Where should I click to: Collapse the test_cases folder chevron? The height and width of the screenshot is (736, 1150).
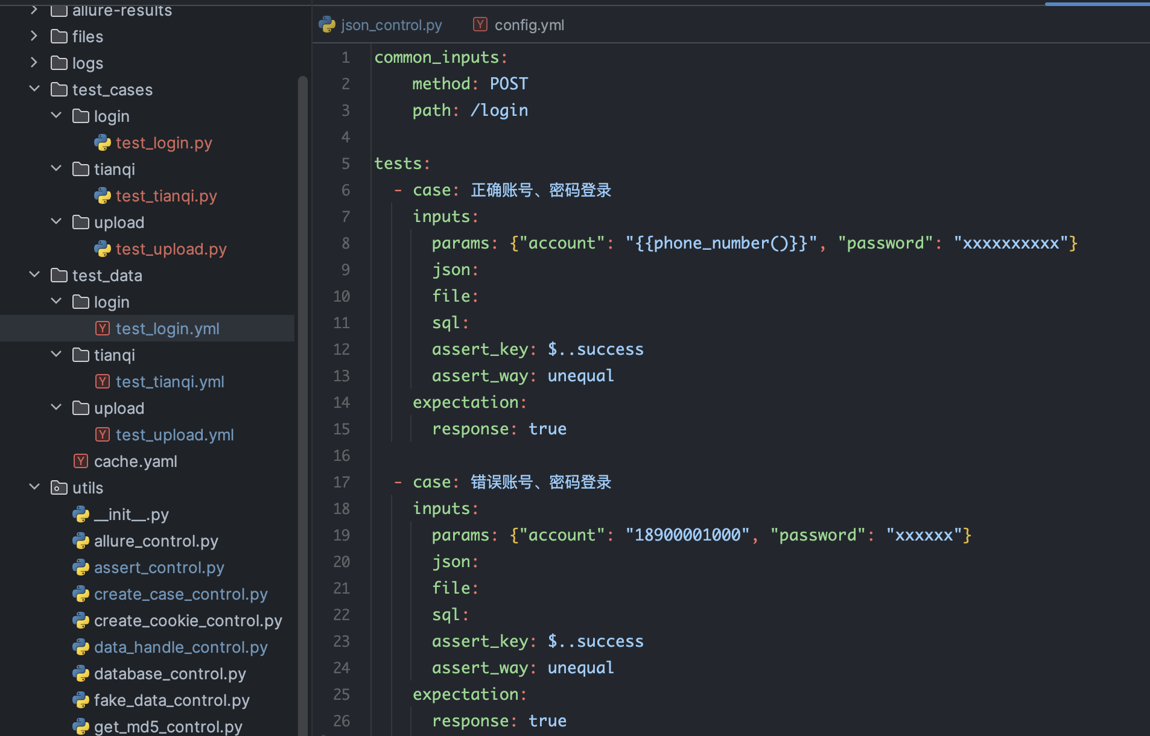34,89
